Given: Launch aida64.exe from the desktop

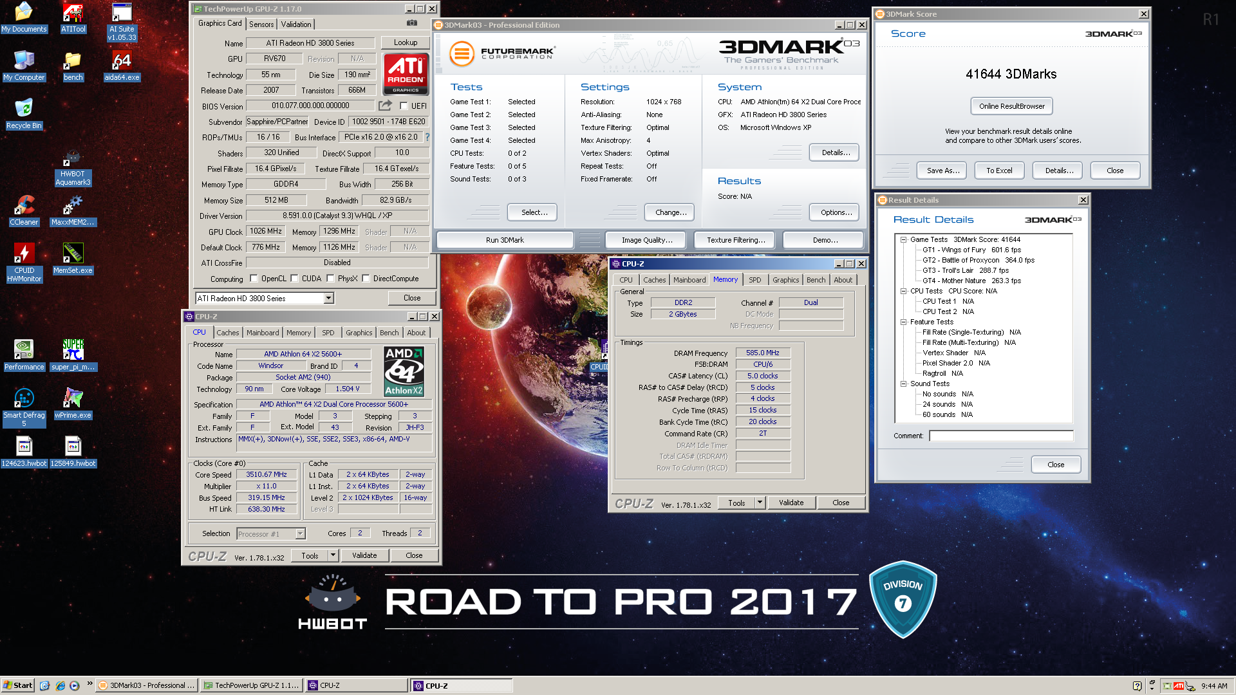Looking at the screenshot, I should pyautogui.click(x=122, y=66).
